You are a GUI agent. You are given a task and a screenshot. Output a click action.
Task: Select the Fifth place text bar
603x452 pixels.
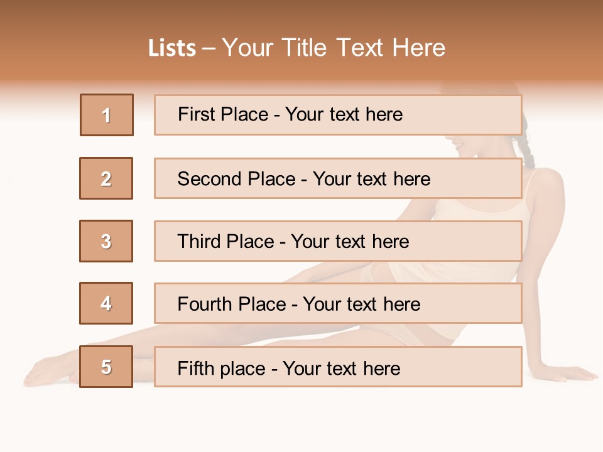(338, 367)
